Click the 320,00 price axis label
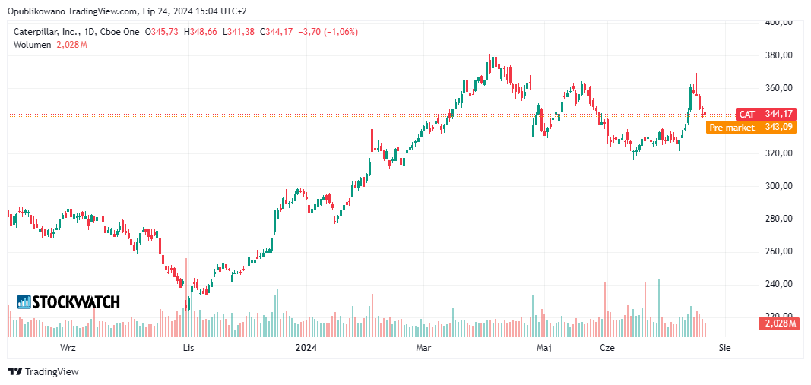Viewport: 811px width, 385px height. pyautogui.click(x=779, y=153)
